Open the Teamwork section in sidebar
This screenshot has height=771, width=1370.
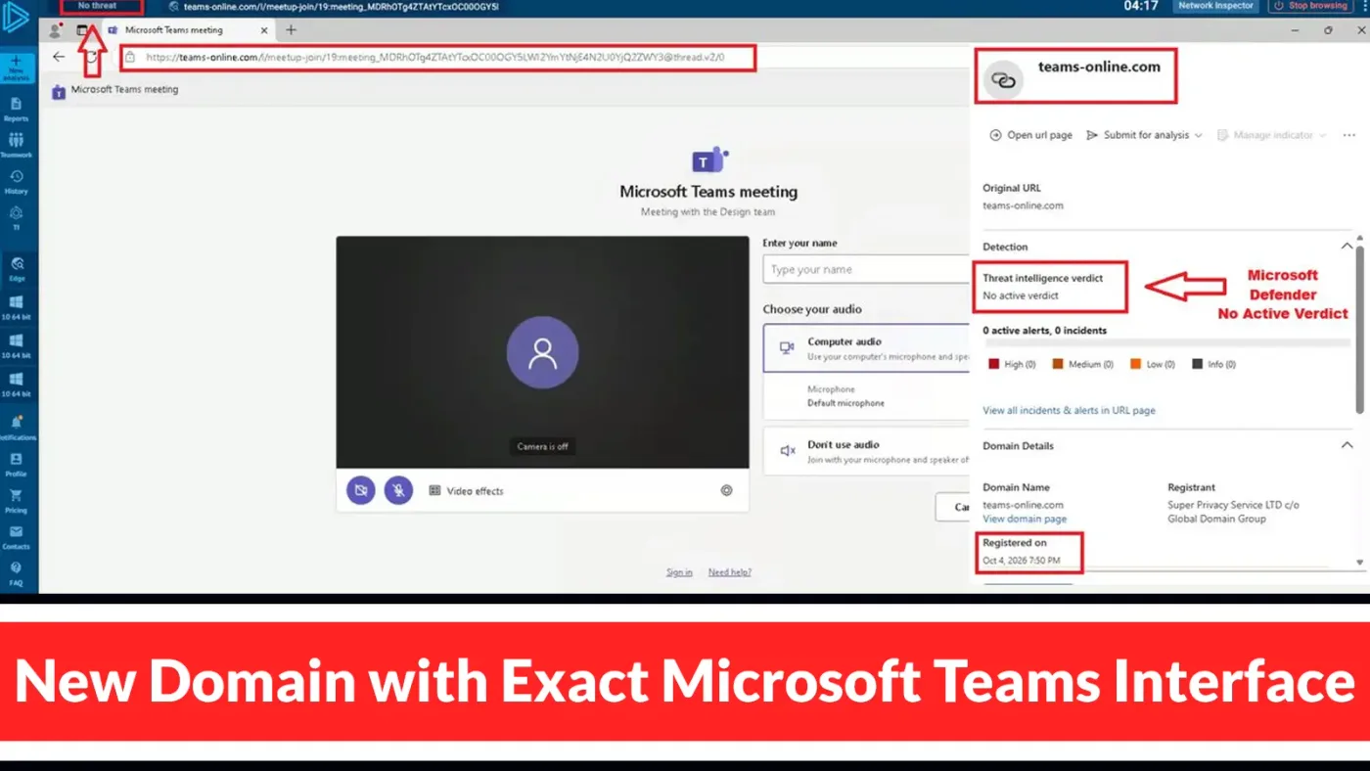click(16, 145)
